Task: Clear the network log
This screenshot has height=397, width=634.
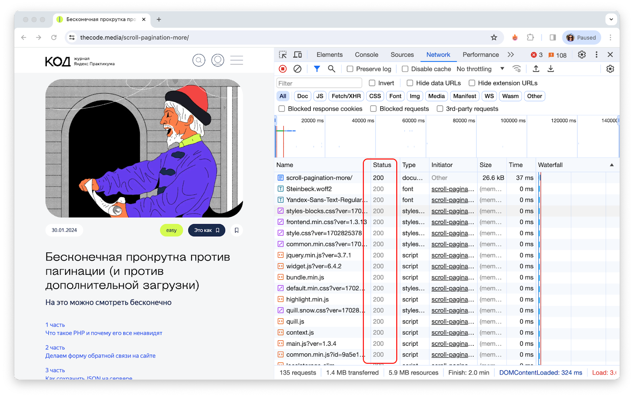Action: 297,69
